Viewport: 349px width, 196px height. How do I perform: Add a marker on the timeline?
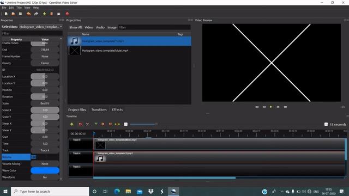coord(96,124)
